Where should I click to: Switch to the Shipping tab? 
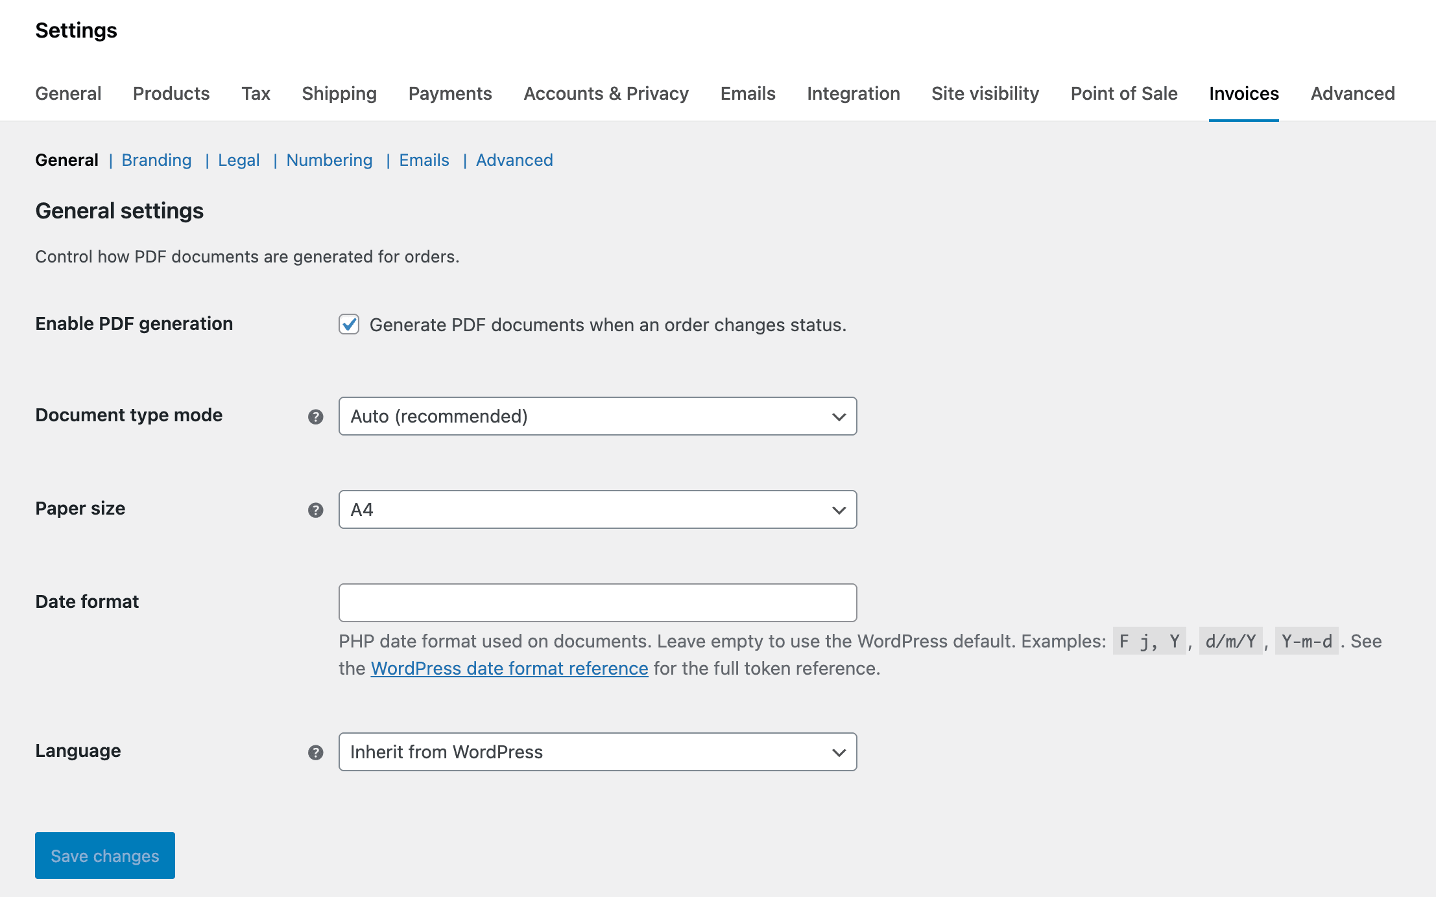pyautogui.click(x=339, y=93)
